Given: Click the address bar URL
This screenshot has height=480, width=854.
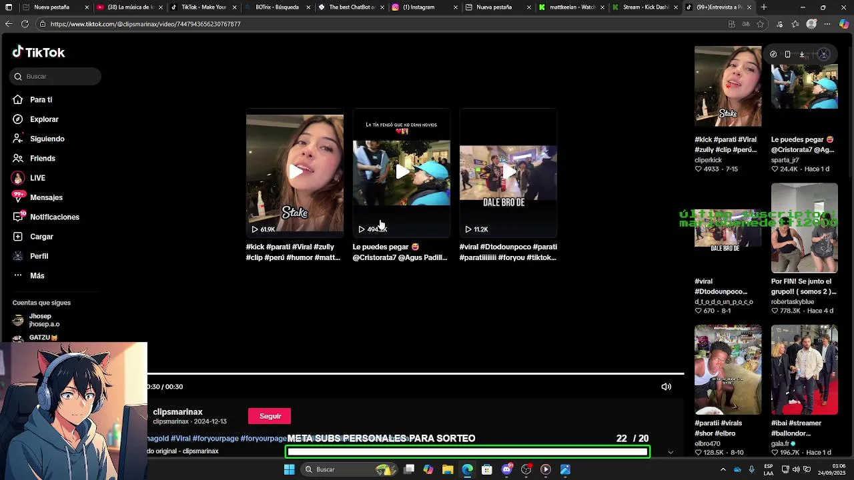Looking at the screenshot, I should (x=145, y=24).
